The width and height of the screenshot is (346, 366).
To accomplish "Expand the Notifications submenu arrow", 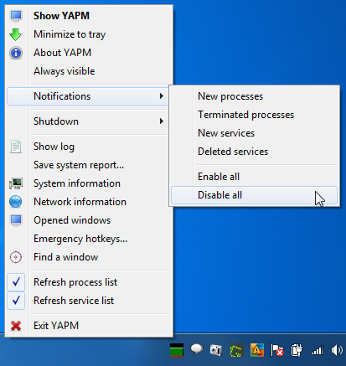I will 162,96.
